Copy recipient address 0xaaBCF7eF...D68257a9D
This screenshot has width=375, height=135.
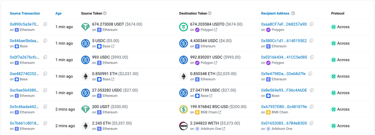coord(312,24)
